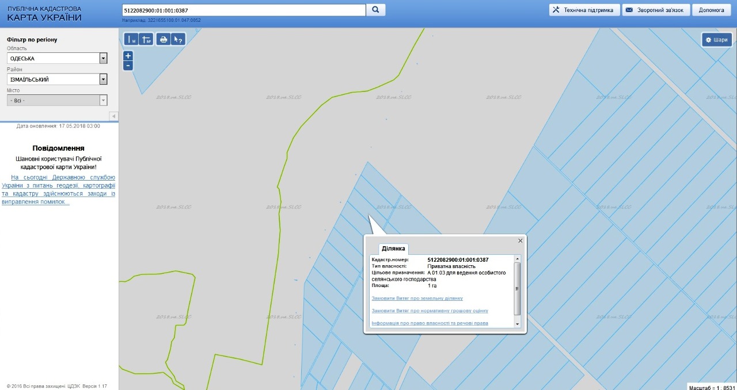Select the area measurement tool
737x390 pixels.
(146, 40)
